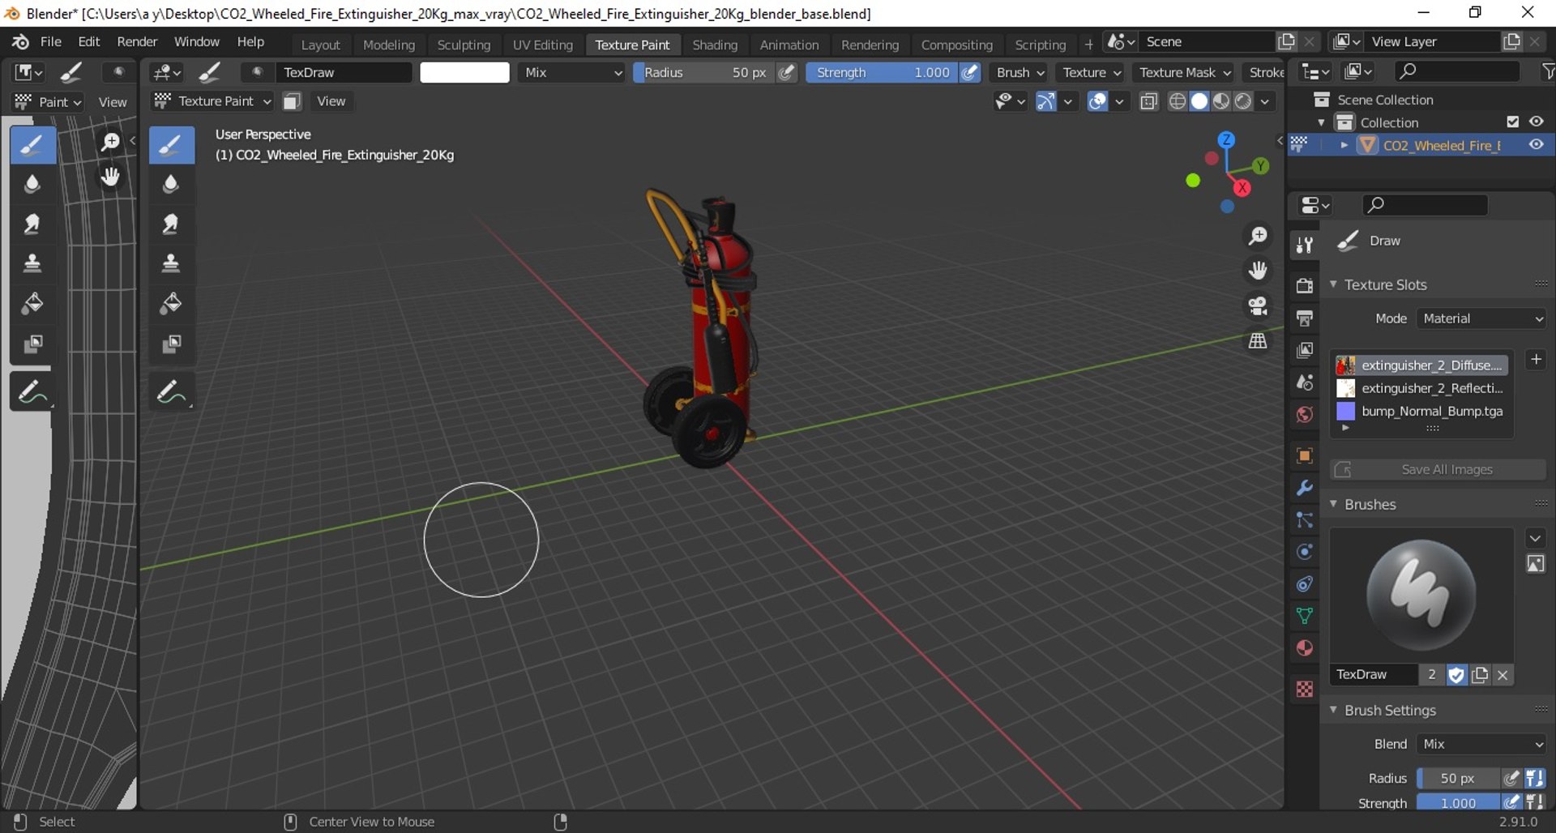
Task: Select the extinguisher_2_Diffuse texture slot
Action: pos(1421,365)
